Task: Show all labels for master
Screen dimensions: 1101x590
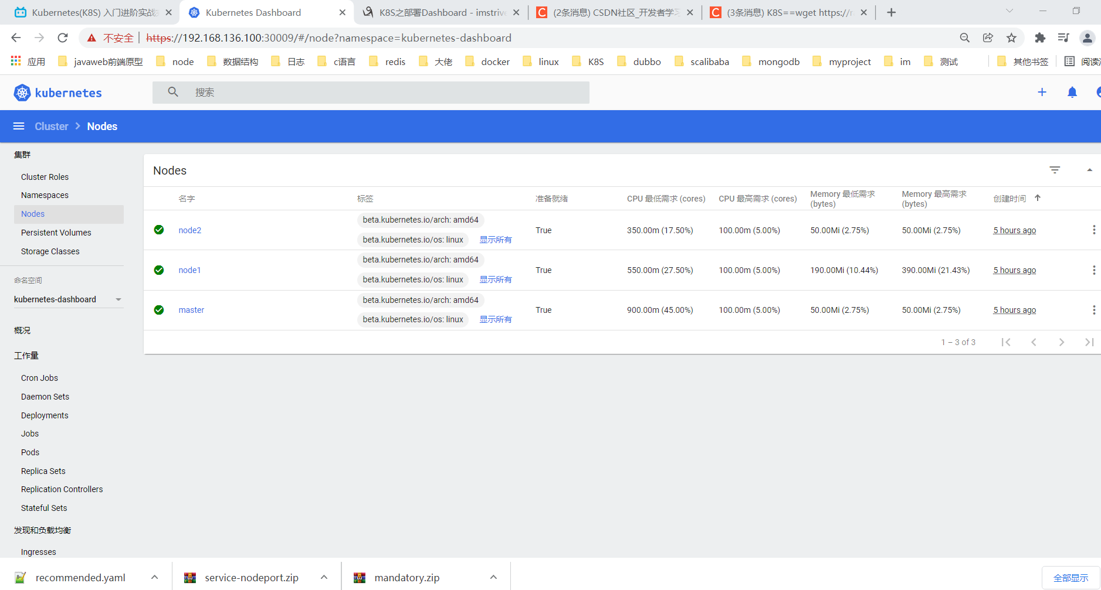Action: (x=496, y=319)
